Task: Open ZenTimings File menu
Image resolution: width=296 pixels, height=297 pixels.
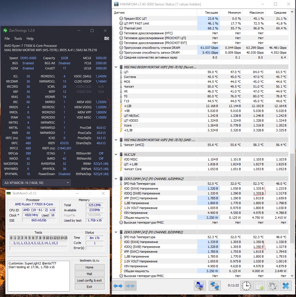Action: point(7,39)
